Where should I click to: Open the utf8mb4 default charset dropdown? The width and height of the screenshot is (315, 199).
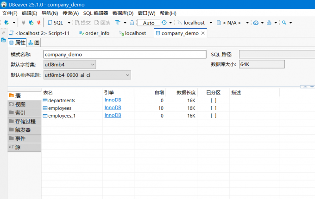tap(69, 64)
